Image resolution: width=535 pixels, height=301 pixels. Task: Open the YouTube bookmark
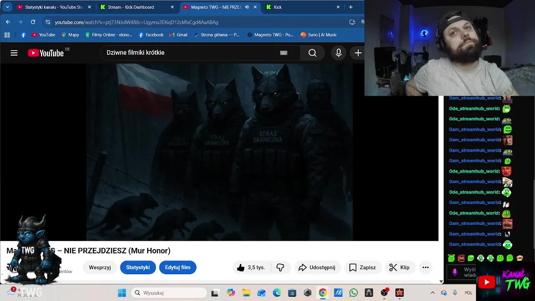(x=43, y=35)
